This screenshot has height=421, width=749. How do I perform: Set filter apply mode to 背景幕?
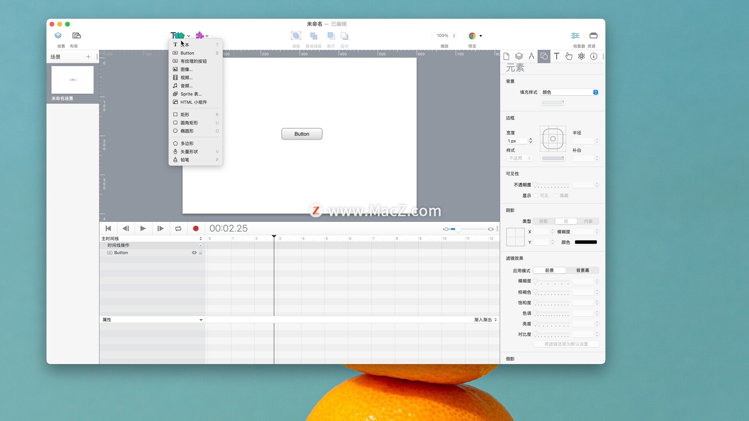(582, 271)
